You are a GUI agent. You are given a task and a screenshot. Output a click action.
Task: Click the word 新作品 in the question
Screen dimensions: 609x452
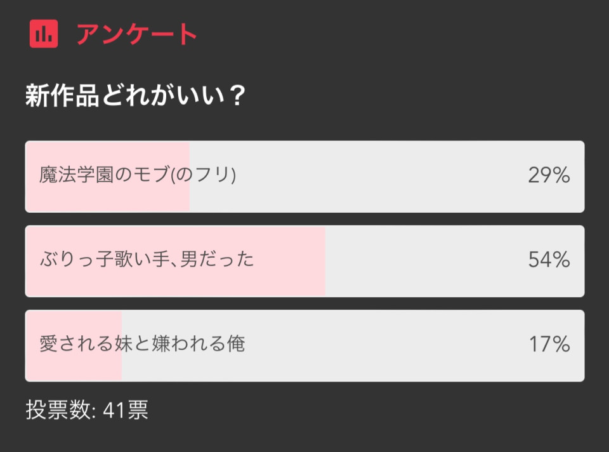[62, 96]
